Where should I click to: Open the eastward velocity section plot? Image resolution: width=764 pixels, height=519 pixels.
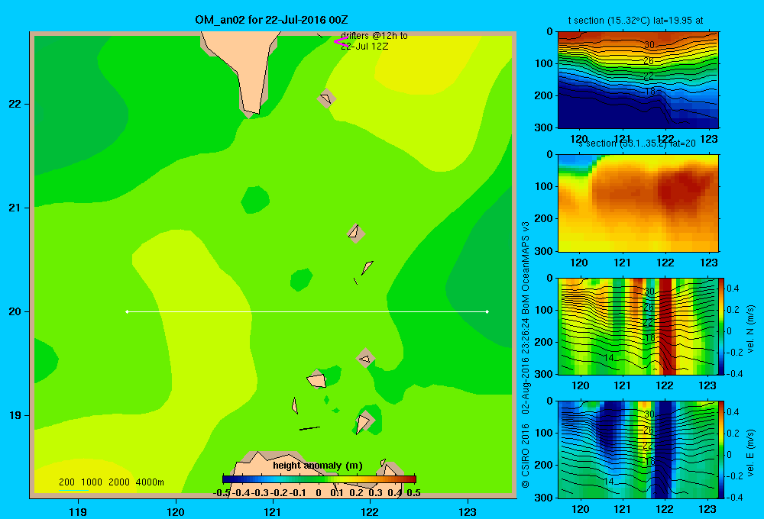pos(638,450)
